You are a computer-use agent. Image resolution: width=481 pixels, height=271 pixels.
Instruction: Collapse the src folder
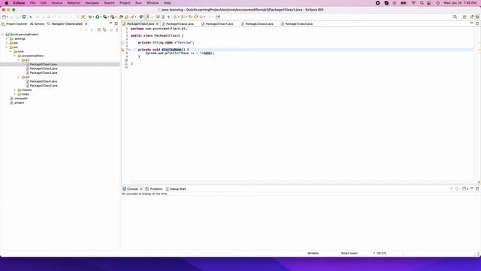tap(7, 47)
